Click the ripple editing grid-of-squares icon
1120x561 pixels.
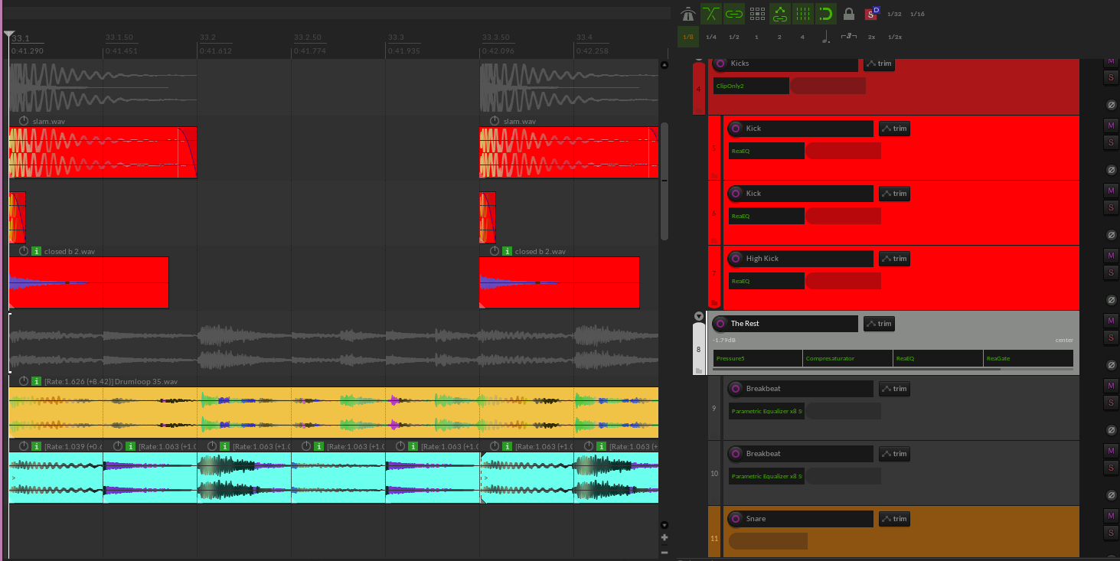pyautogui.click(x=757, y=14)
